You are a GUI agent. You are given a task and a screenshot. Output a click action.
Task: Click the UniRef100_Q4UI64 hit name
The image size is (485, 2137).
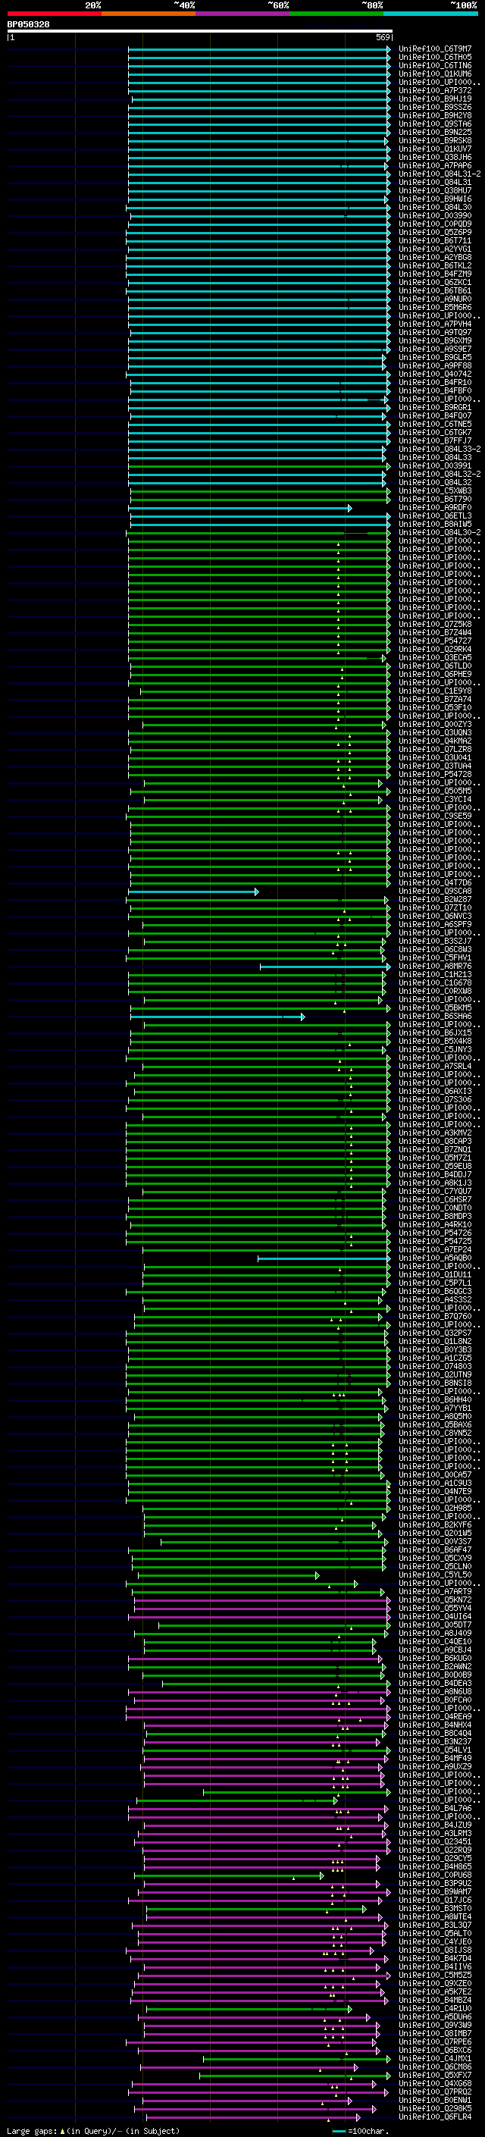tap(435, 1616)
